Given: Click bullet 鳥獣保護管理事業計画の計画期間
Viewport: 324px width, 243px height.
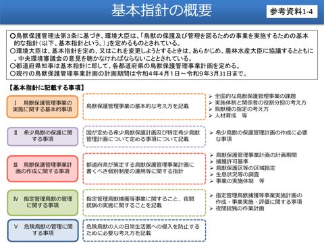Looking at the screenshot, I should tap(256, 155).
